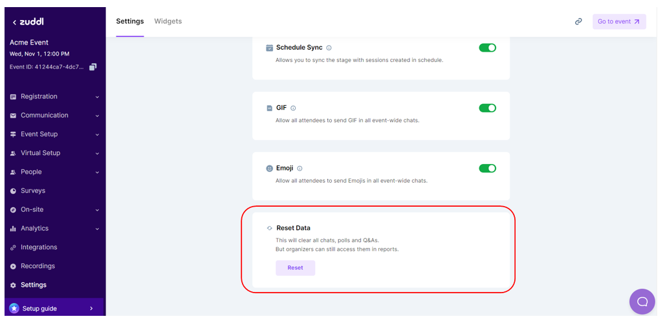The height and width of the screenshot is (321, 665).
Task: Open Recordings from the sidebar
Action: [x=38, y=266]
